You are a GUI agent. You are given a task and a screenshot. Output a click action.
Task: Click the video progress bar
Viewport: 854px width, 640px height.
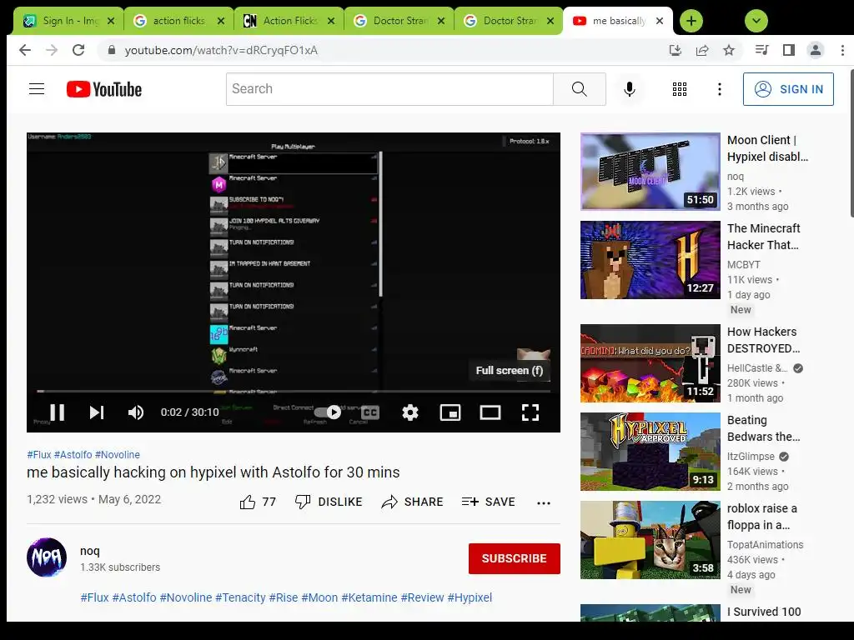point(294,391)
